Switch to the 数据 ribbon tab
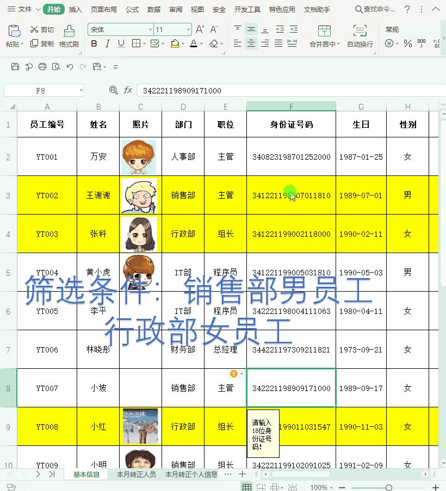This screenshot has height=491, width=446. click(x=153, y=9)
